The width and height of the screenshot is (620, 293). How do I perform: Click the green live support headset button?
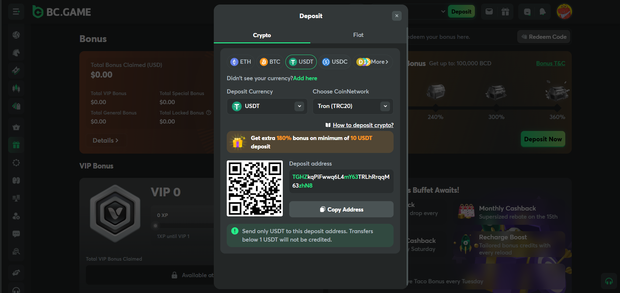pyautogui.click(x=609, y=281)
